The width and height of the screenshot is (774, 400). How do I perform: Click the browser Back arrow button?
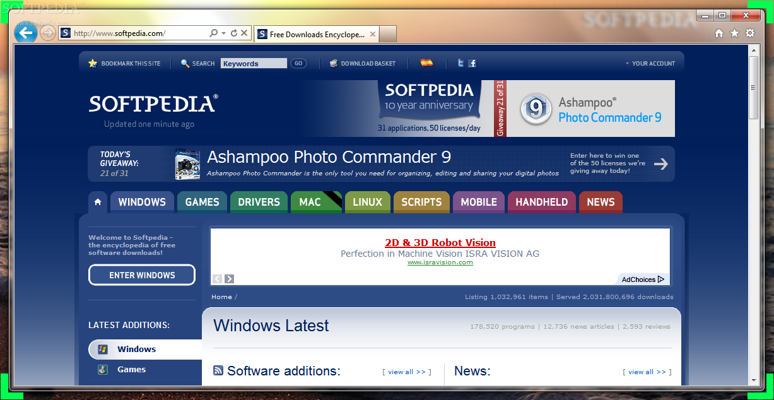(25, 32)
